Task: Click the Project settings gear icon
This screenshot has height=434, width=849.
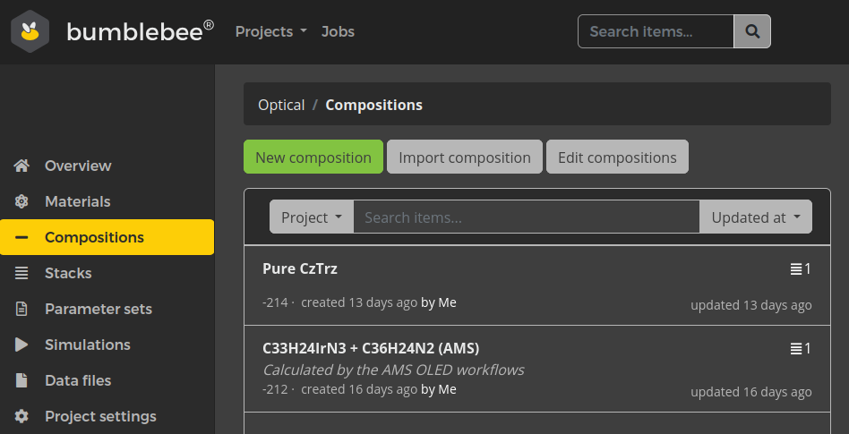Action: (22, 416)
